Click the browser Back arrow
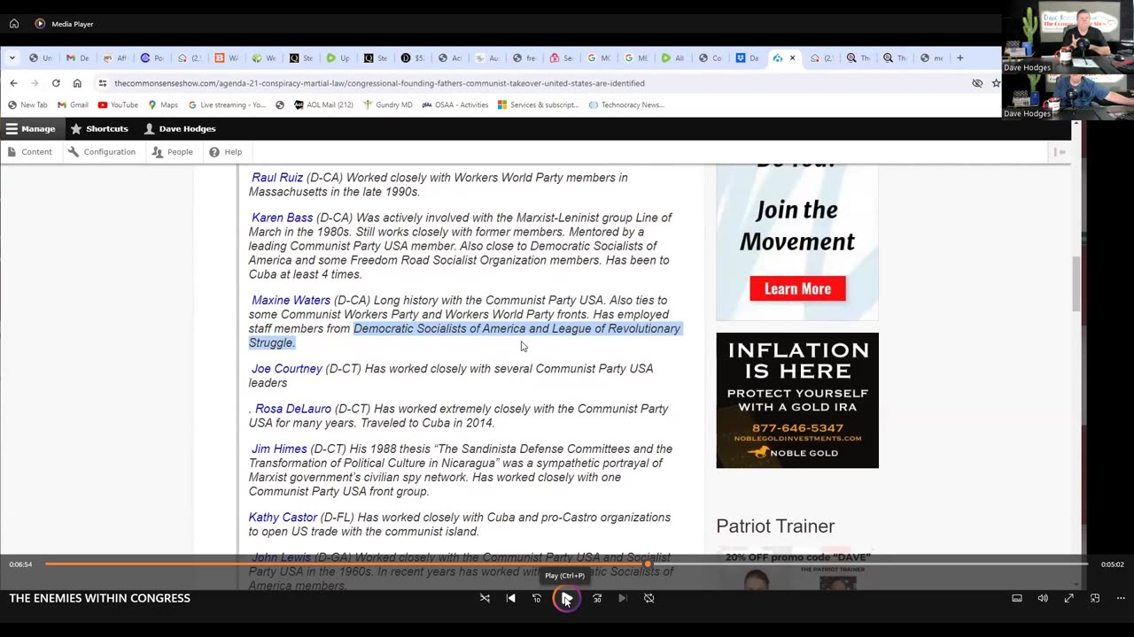The height and width of the screenshot is (637, 1134). point(13,83)
